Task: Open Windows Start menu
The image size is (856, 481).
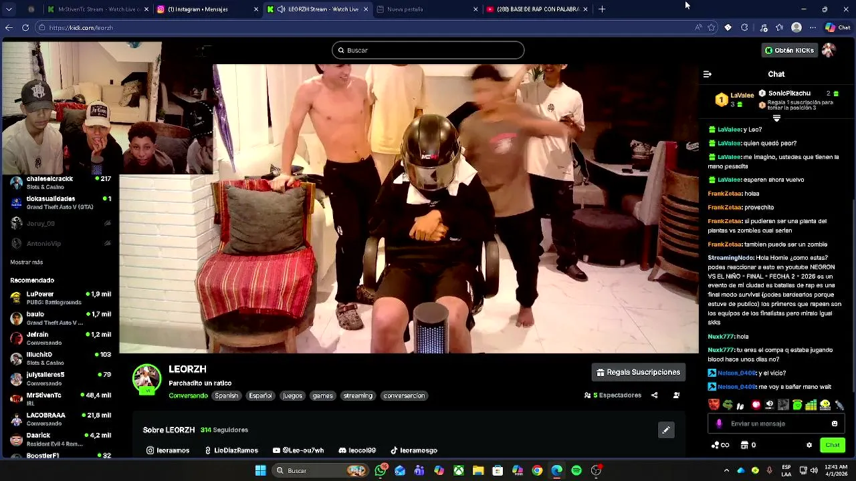Action: point(260,470)
